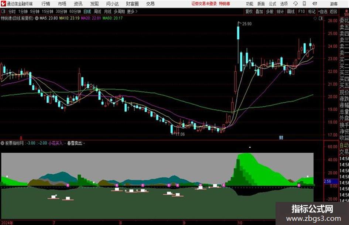Image resolution: width=349 pixels, height=225 pixels.
Task: Add to watchlist with 自选 button
Action: click(x=323, y=11)
